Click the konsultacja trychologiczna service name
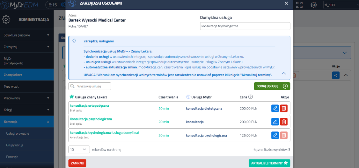The width and height of the screenshot is (359, 168). pos(90,132)
